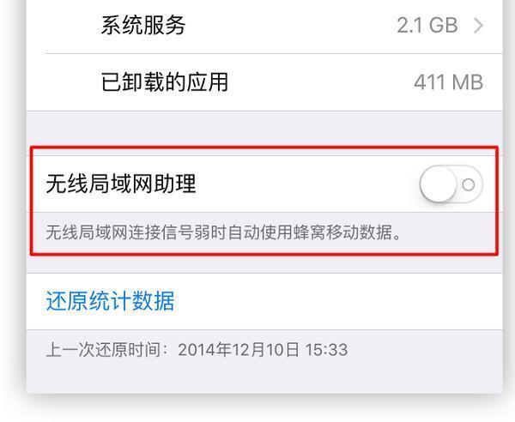Click the 2.1 GB usage value
The image size is (515, 422).
point(427,25)
